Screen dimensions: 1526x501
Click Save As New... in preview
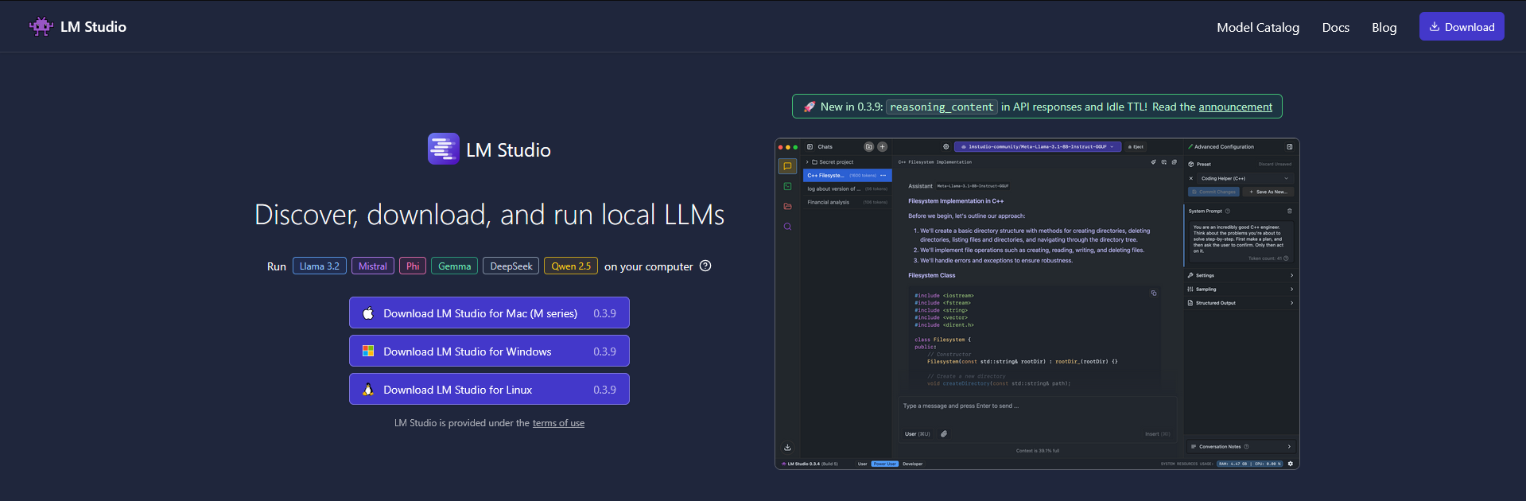(1268, 192)
